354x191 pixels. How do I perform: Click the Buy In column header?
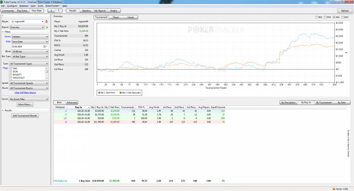pyautogui.click(x=78, y=107)
